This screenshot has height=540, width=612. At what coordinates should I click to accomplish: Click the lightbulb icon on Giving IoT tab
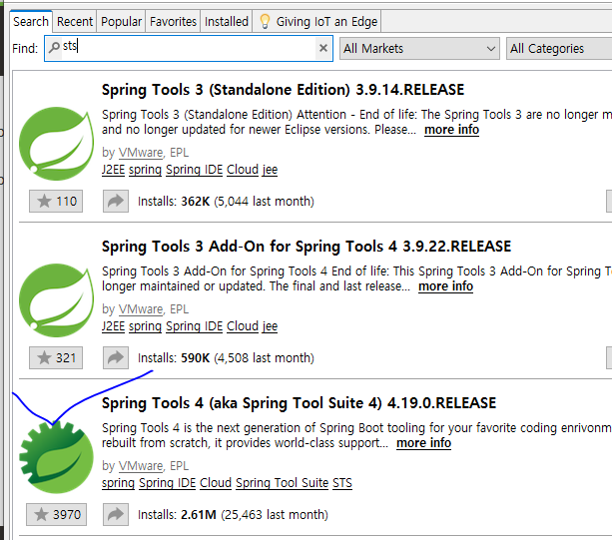click(x=265, y=21)
